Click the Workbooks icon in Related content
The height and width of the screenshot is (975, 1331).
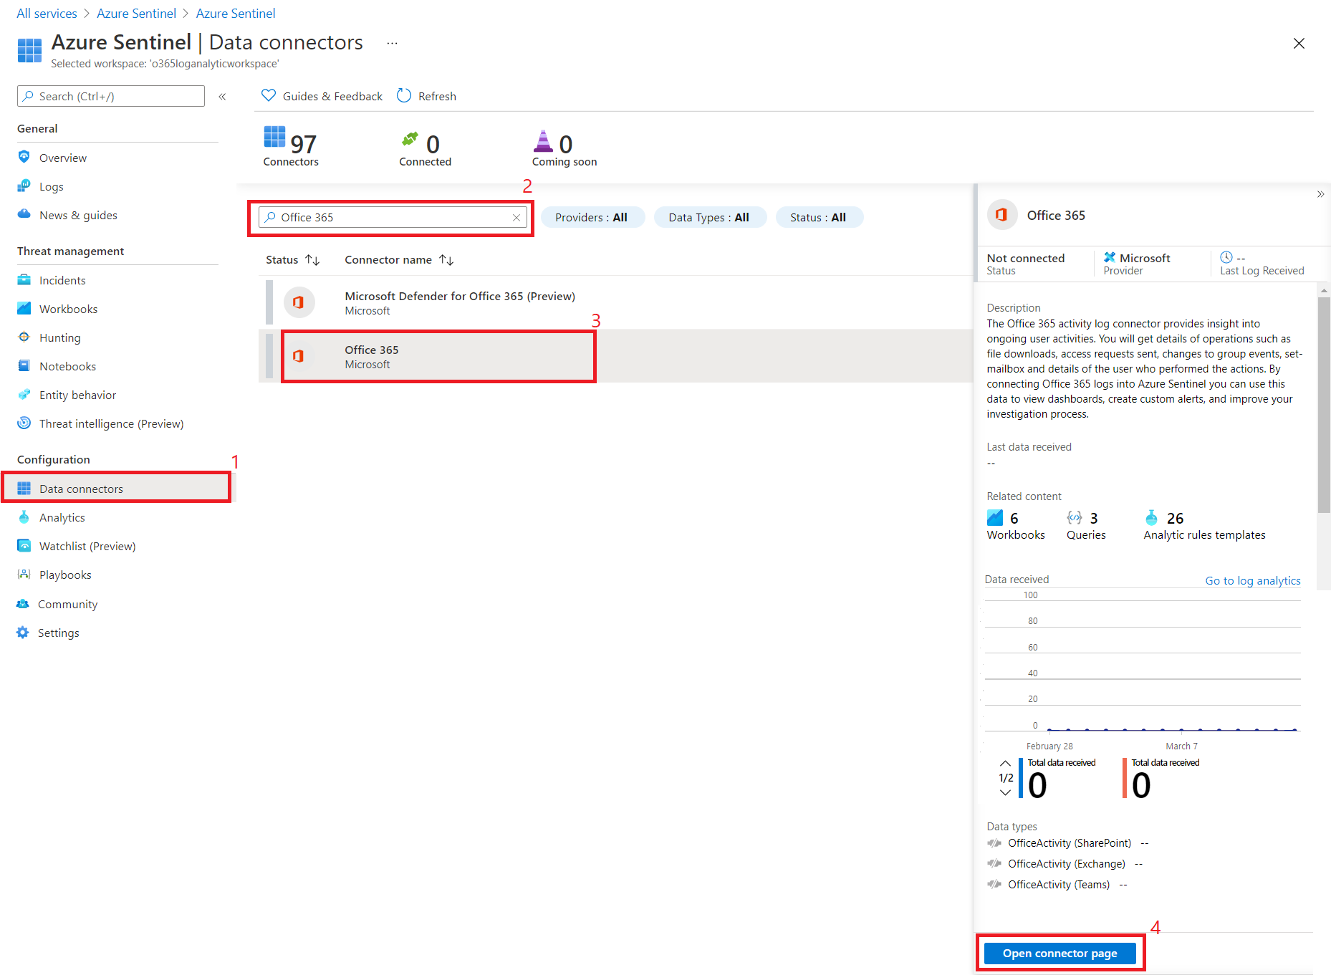pos(995,518)
